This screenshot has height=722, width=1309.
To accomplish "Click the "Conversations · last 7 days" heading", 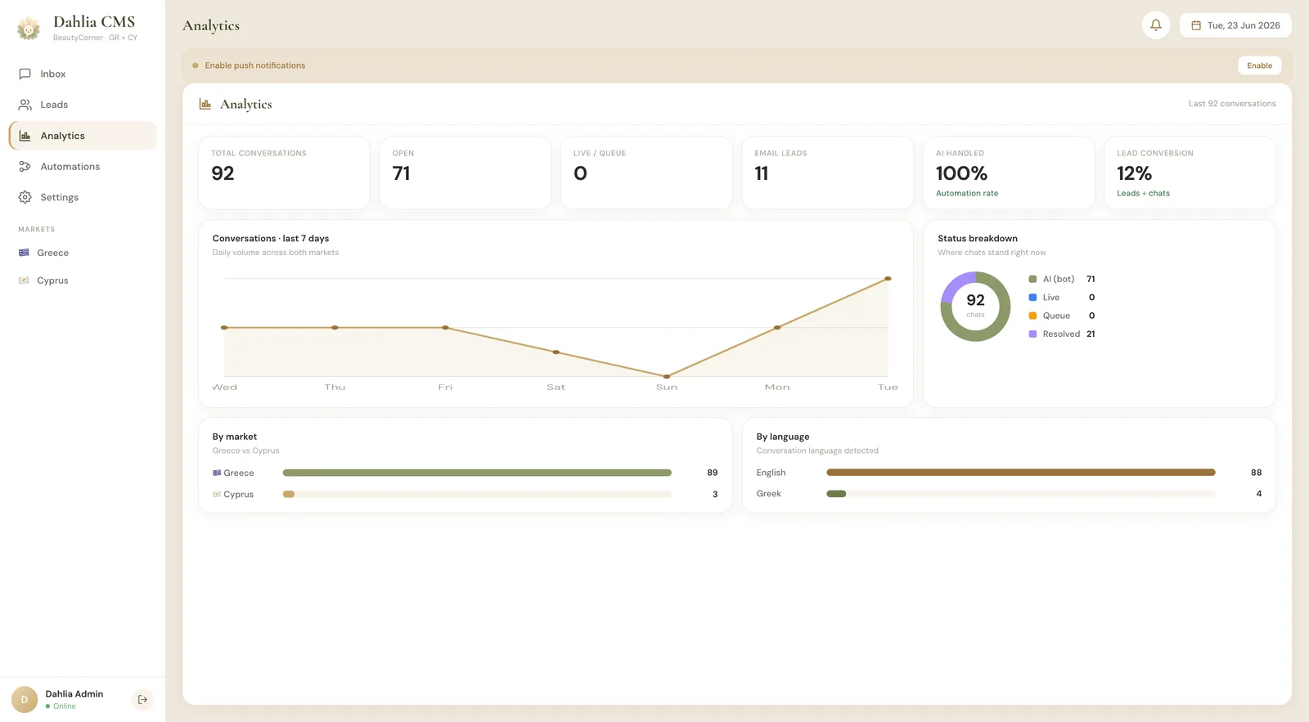I will tap(271, 239).
